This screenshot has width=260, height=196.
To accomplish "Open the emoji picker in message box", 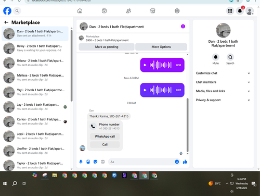I will click(x=177, y=162).
